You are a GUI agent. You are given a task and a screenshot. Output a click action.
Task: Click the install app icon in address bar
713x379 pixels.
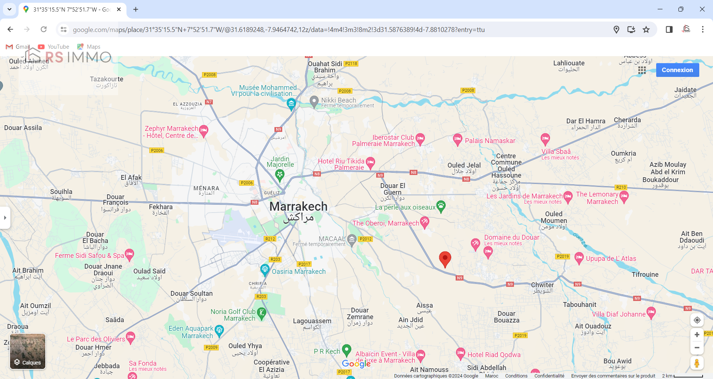[631, 29]
